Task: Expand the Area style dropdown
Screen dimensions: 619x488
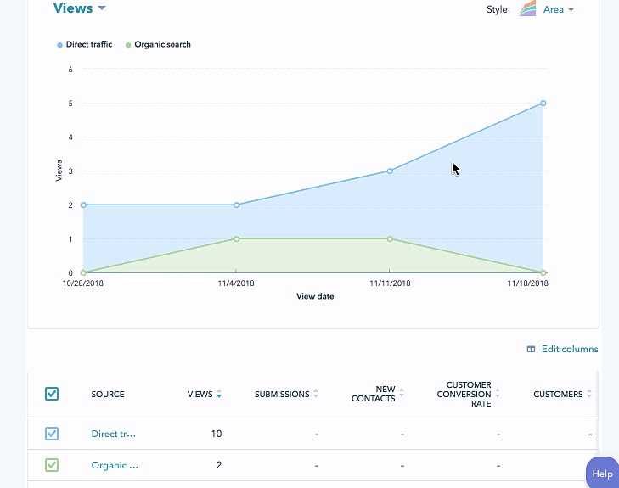Action: (559, 10)
